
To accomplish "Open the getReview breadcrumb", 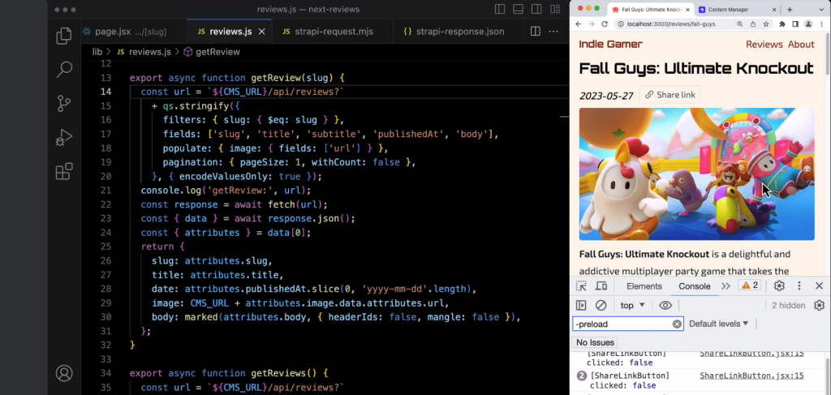I will pos(212,51).
